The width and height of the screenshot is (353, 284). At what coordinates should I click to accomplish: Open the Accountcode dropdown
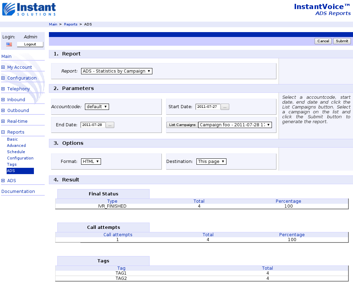[x=97, y=107]
